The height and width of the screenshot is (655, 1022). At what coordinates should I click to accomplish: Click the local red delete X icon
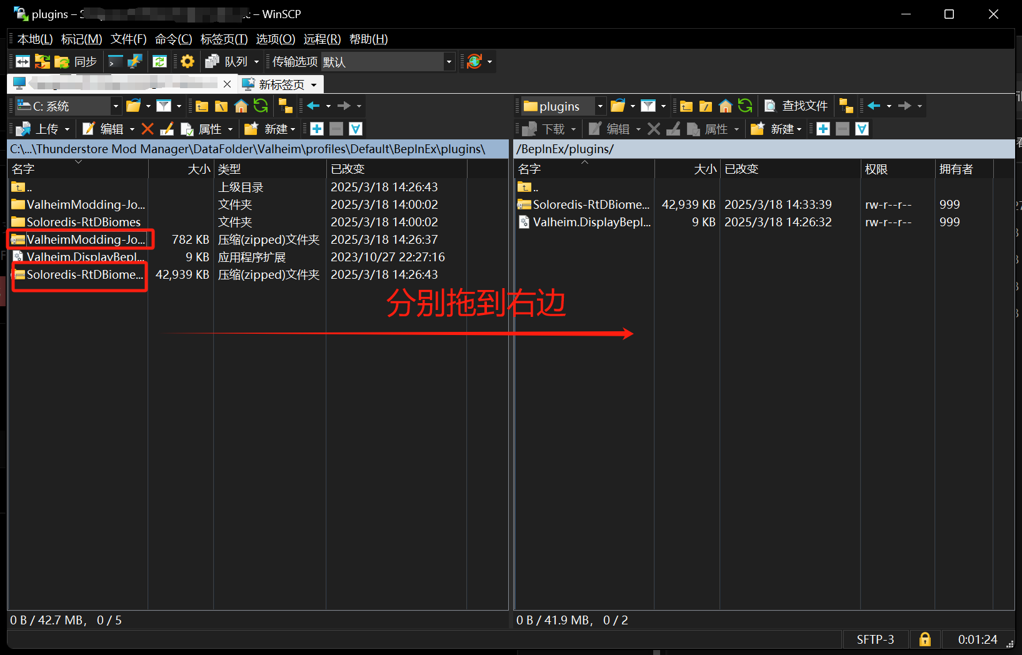pos(148,129)
